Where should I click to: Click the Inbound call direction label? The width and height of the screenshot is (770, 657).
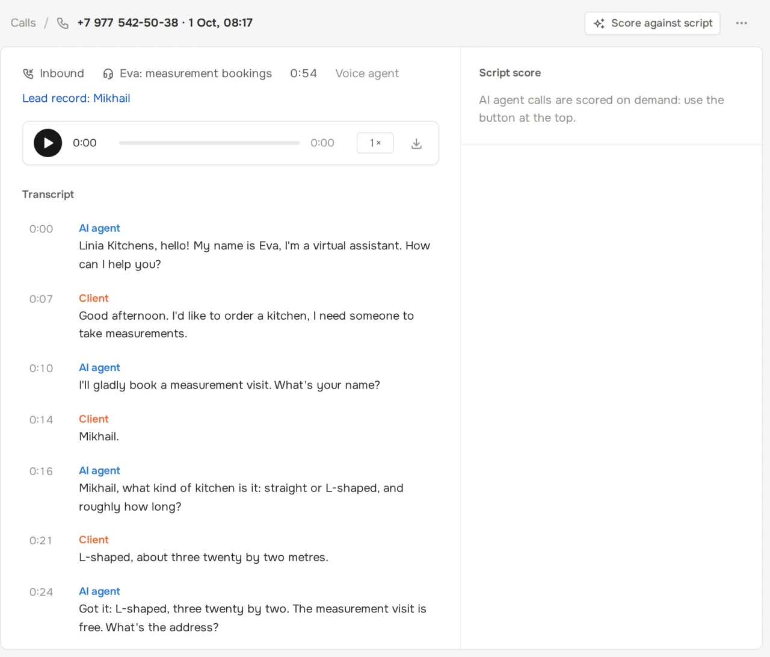[x=62, y=73]
